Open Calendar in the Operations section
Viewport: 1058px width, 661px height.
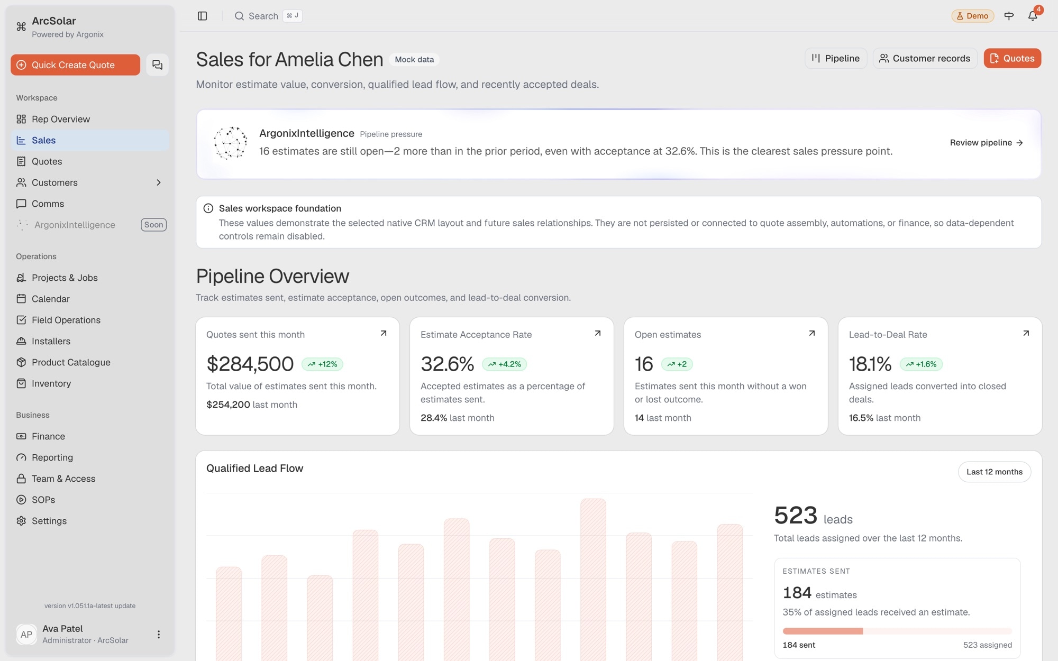pos(90,299)
